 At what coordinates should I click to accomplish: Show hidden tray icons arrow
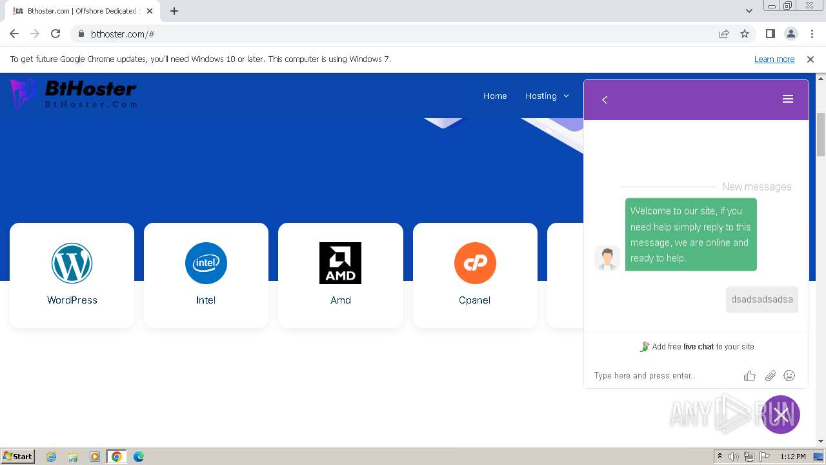pos(720,457)
